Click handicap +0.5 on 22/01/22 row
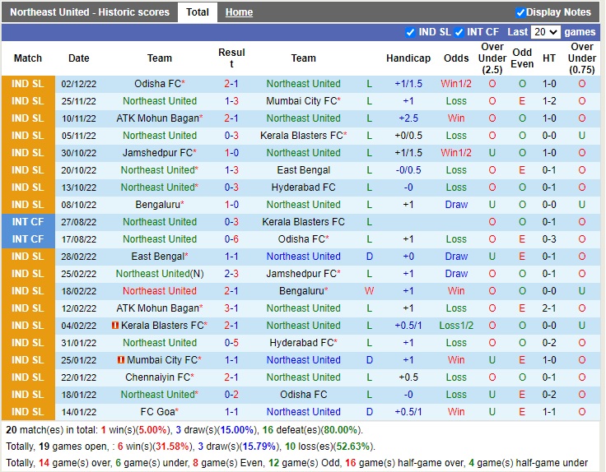Viewport: 606px width, 472px height. [x=408, y=377]
